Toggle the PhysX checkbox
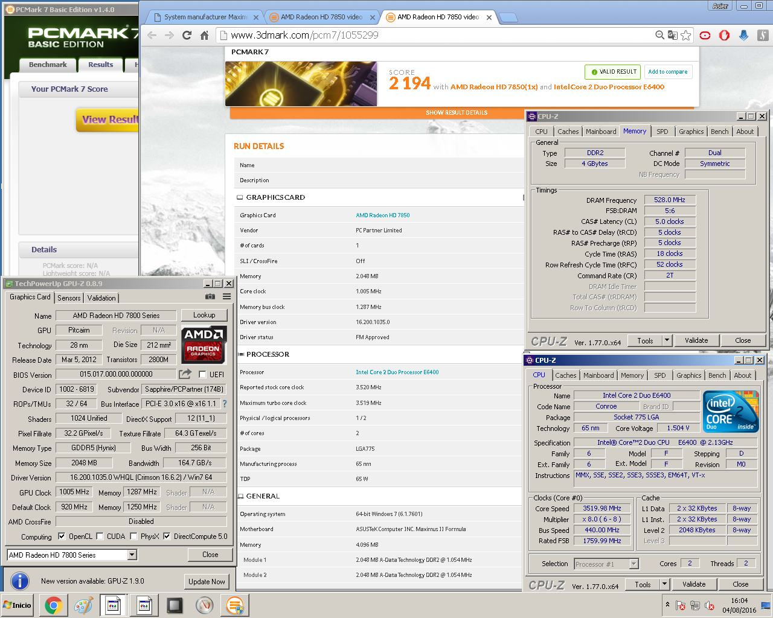 point(133,536)
